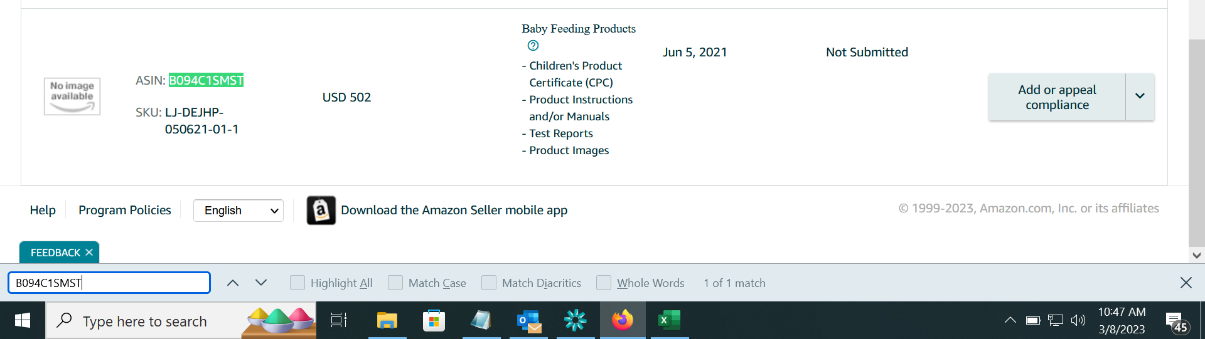Viewport: 1205px width, 339px height.
Task: Show hidden system tray icons
Action: [x=1010, y=321]
